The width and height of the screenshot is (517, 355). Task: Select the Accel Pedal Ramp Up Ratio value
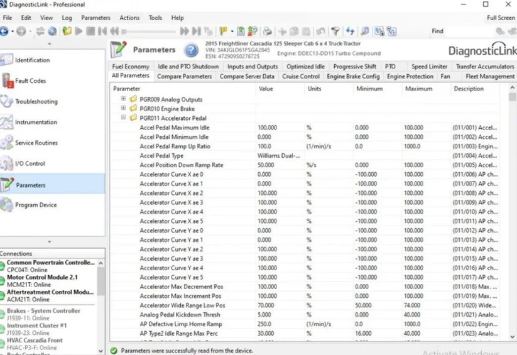point(264,146)
